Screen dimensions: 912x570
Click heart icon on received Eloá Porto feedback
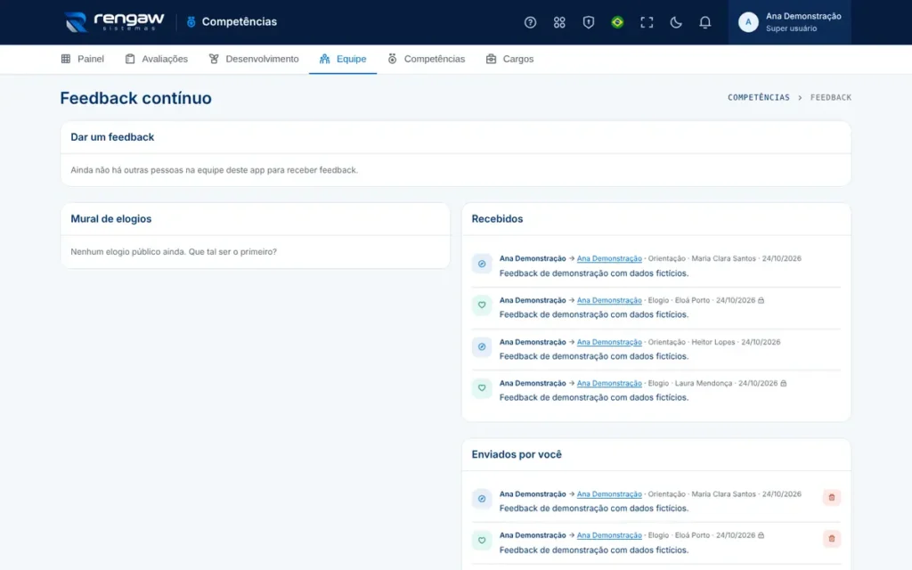click(482, 305)
